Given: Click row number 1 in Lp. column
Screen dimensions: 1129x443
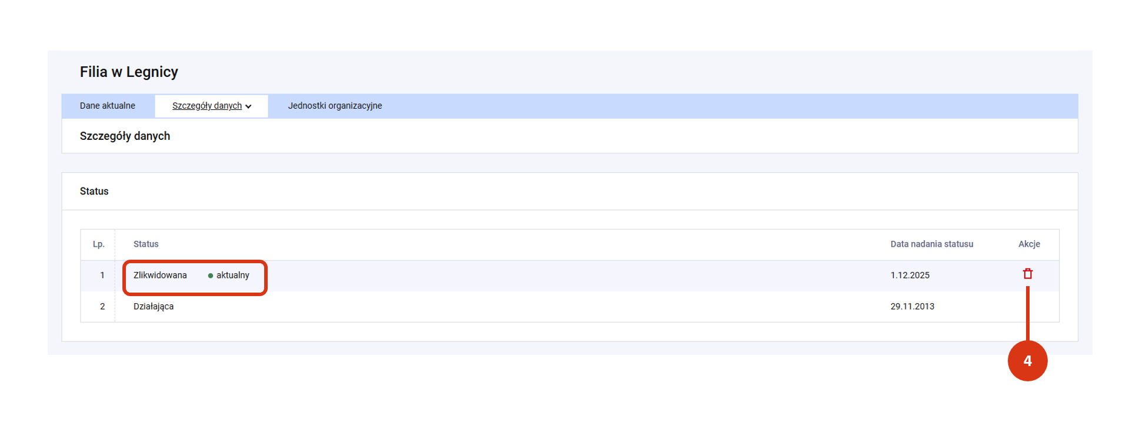Looking at the screenshot, I should [x=102, y=275].
